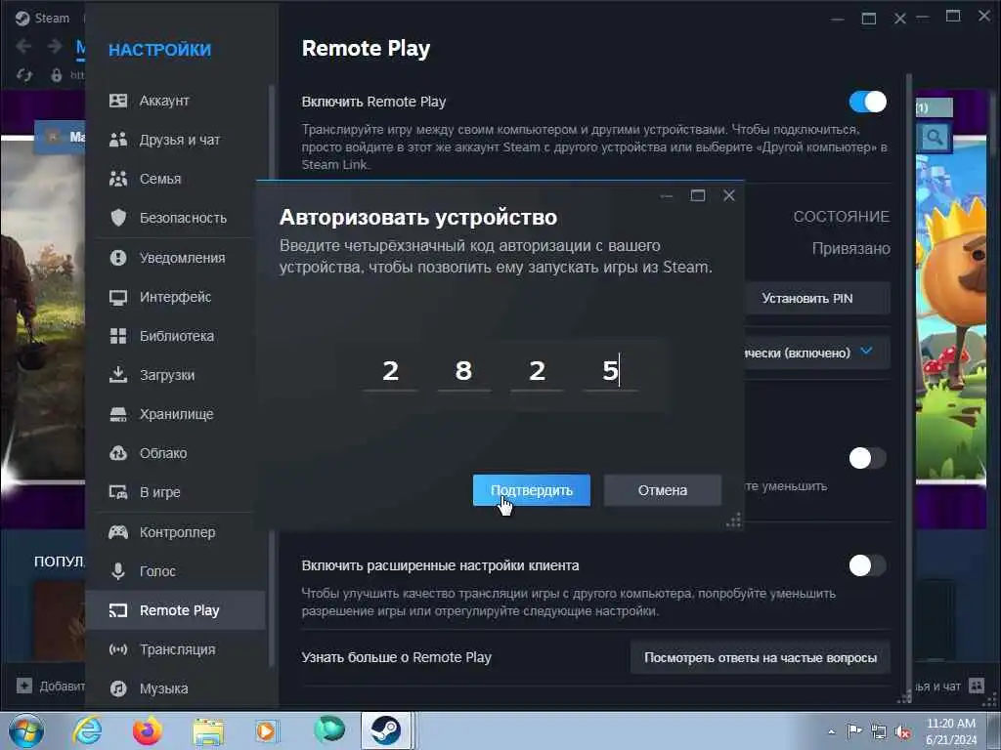The image size is (1001, 750).
Task: Click the overlay icon beside В игре
Action: [118, 492]
